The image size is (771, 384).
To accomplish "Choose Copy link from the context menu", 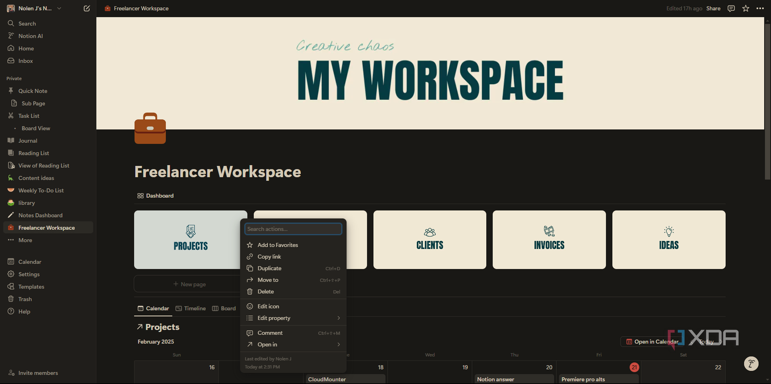I will pos(293,257).
